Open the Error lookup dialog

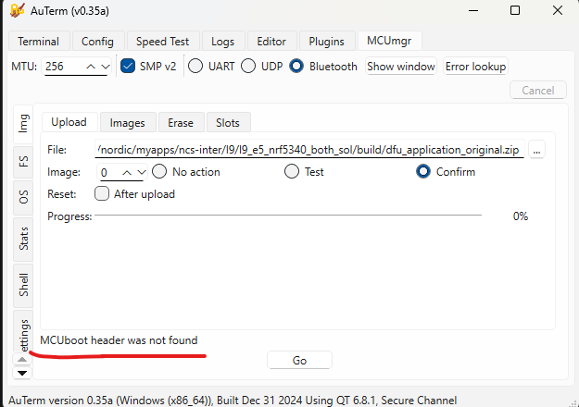click(475, 67)
